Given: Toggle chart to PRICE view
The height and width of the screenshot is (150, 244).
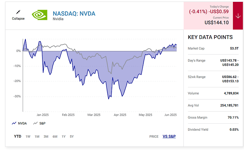Looking at the screenshot, I should [x=154, y=137].
